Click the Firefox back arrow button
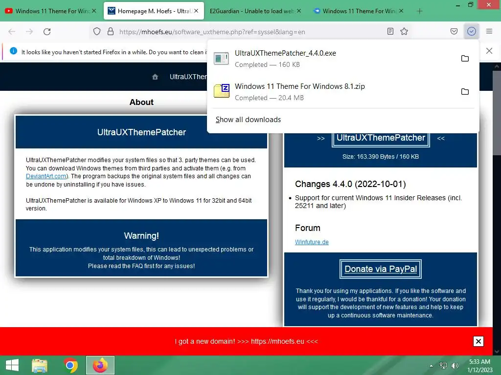501x375 pixels. (x=12, y=32)
